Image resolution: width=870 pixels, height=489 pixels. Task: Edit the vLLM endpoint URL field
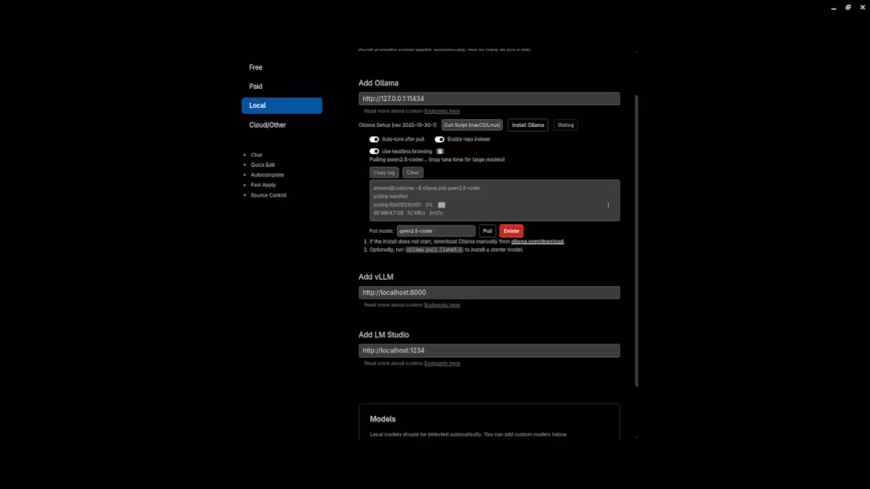pyautogui.click(x=489, y=292)
